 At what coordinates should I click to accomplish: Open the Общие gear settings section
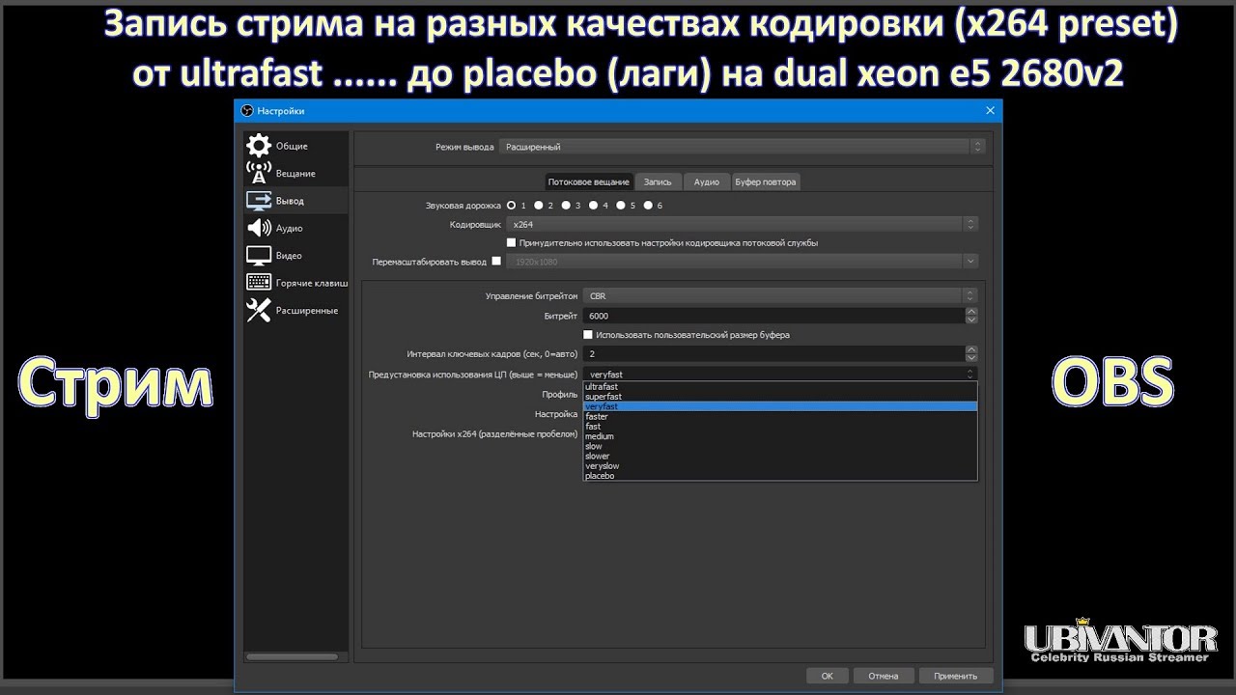click(x=259, y=146)
